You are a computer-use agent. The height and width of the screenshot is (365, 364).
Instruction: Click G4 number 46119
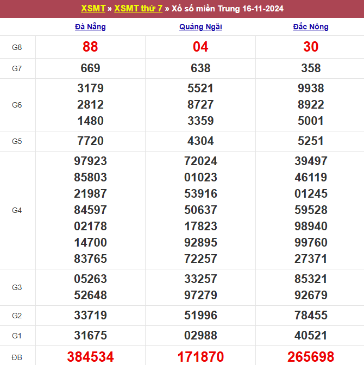311,177
